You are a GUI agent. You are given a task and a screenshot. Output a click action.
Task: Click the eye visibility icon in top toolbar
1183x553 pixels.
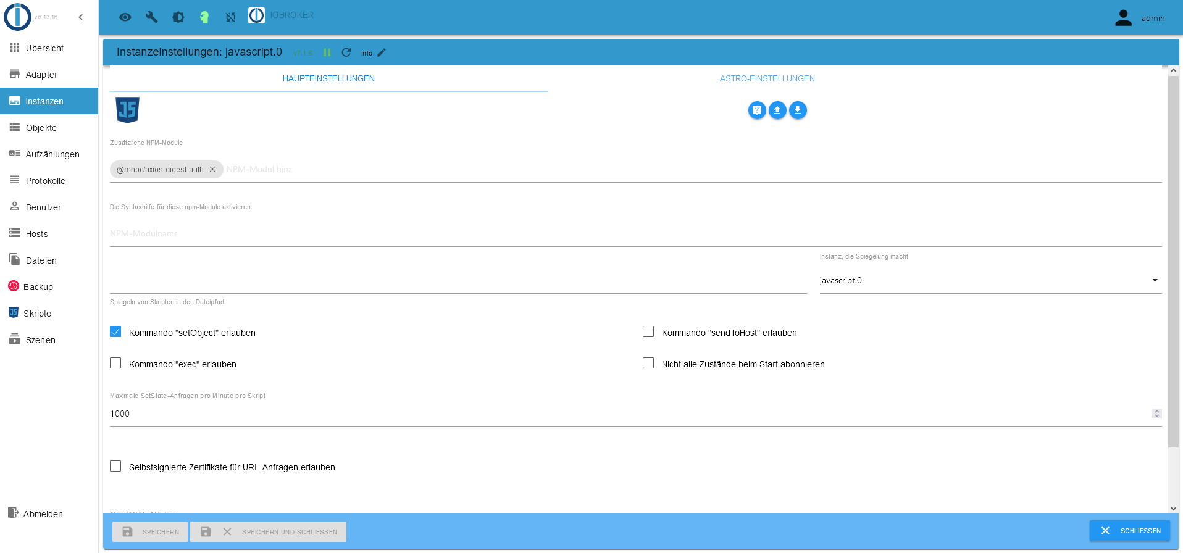[125, 17]
